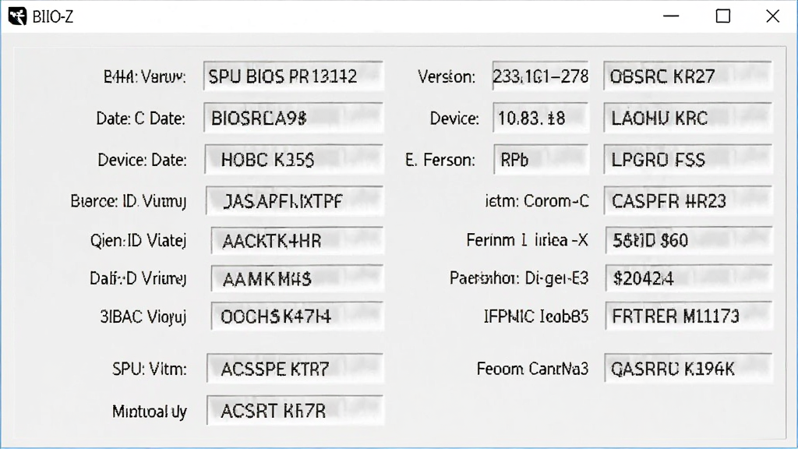798x449 pixels.
Task: Click the $20424 field
Action: [689, 278]
